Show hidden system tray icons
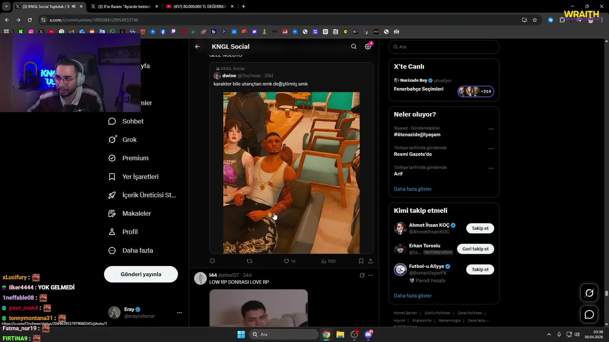 (549, 334)
